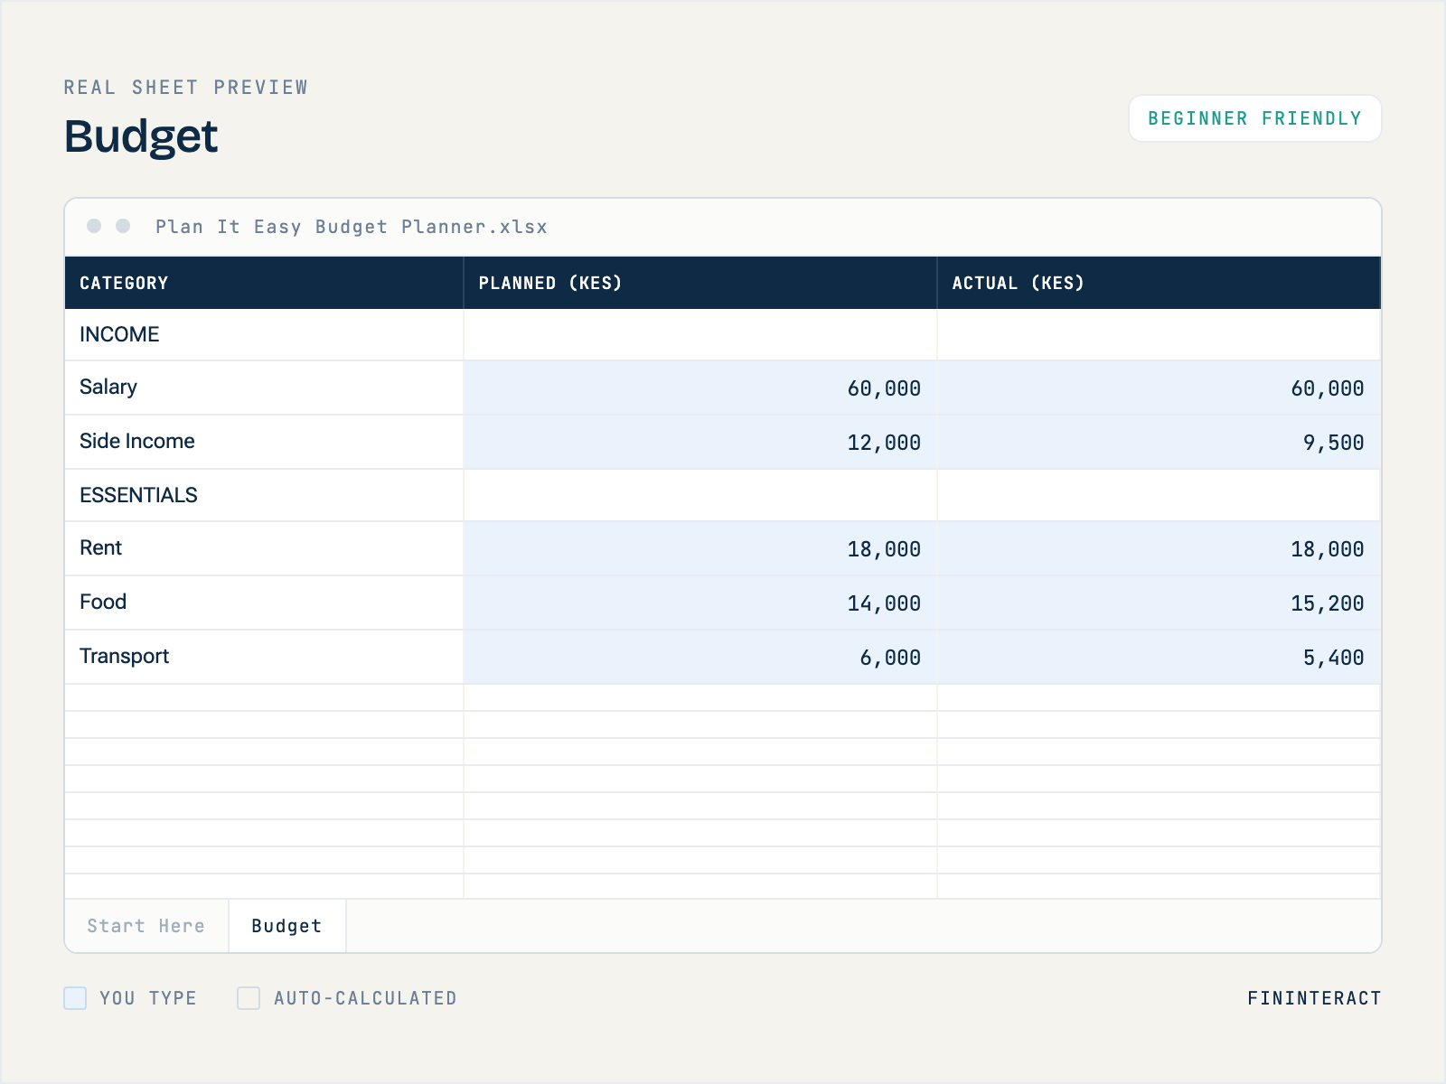Click the Auto-Calculated legend swatch

pyautogui.click(x=249, y=998)
